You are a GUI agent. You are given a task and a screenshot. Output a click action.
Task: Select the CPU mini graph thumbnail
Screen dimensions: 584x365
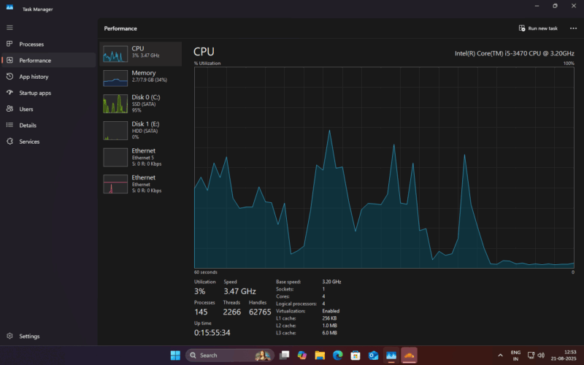click(115, 53)
